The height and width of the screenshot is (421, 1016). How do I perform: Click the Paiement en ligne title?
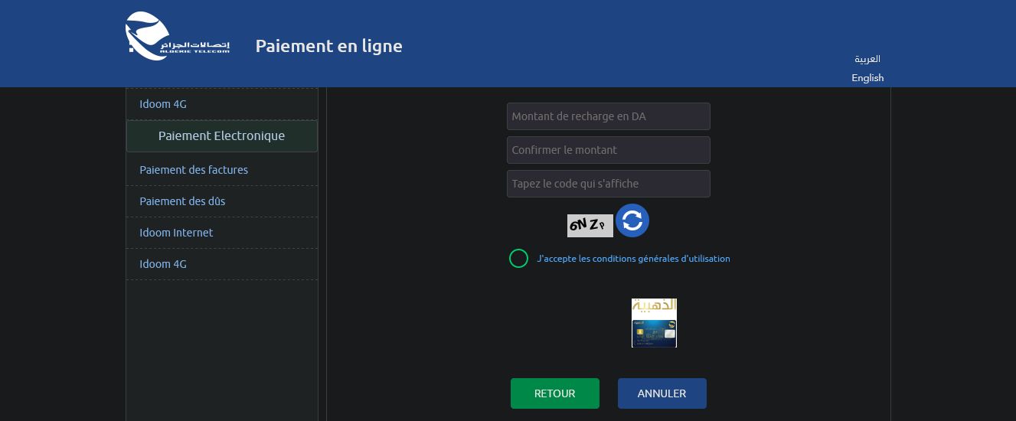coord(329,46)
